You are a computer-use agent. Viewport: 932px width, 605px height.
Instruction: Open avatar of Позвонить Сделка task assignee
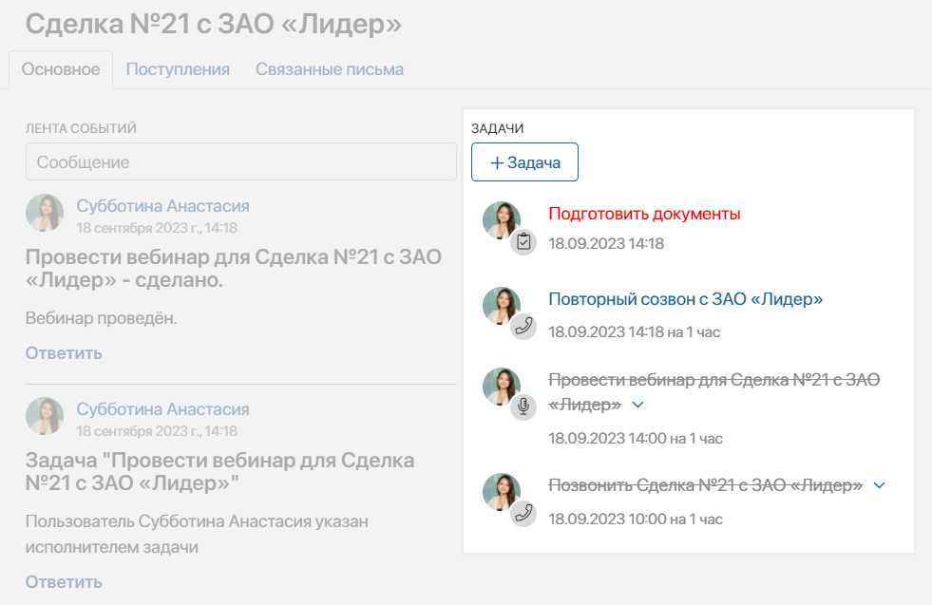tap(502, 492)
